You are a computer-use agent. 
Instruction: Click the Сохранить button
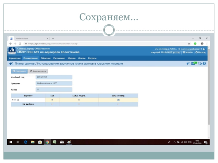[19, 71]
